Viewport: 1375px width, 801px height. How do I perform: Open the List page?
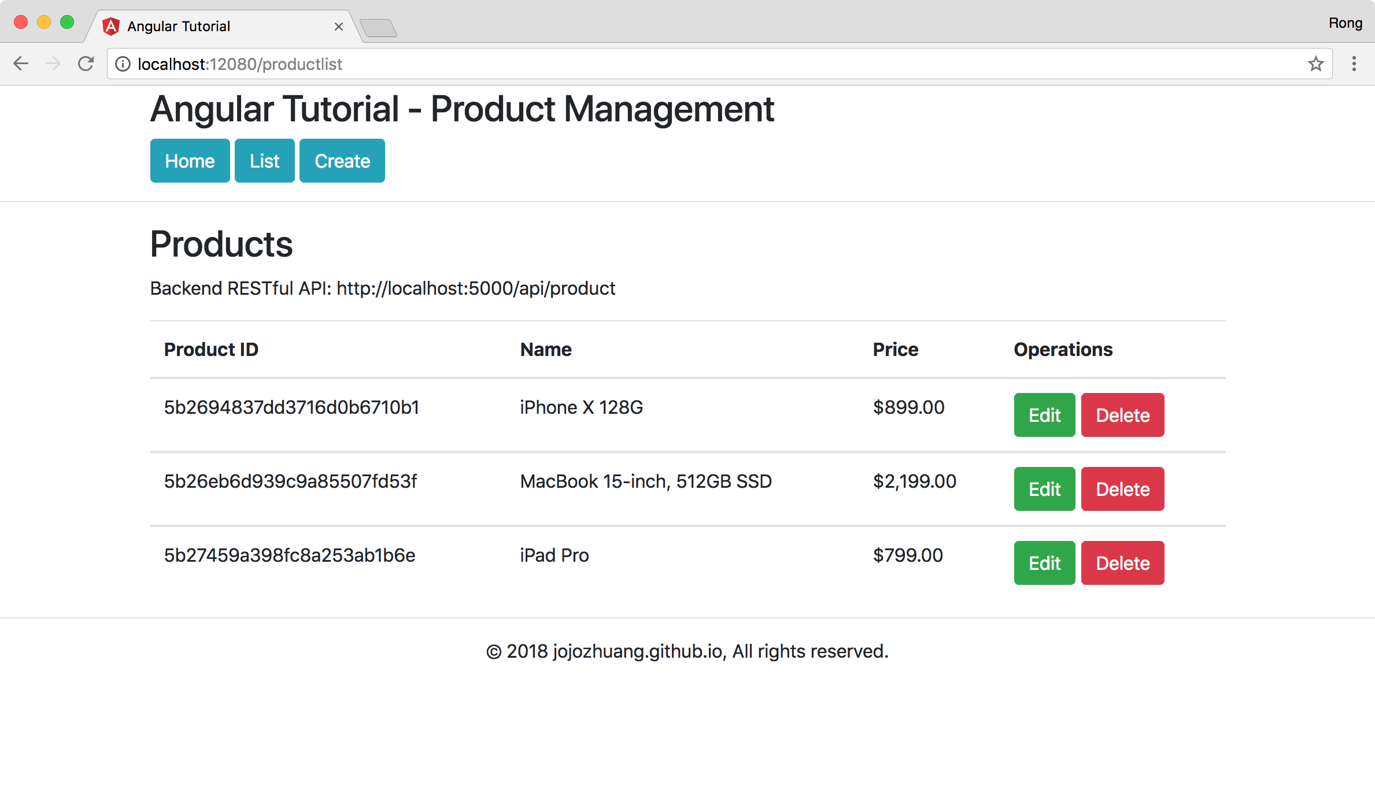click(x=264, y=161)
